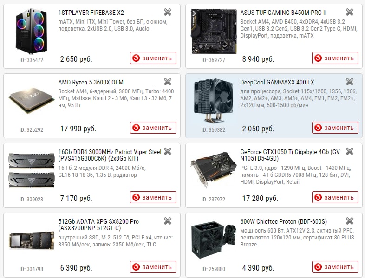This screenshot has width=365, height=278.
Task: Replace the ADATA 512Gb SSD
Action: coord(153,267)
